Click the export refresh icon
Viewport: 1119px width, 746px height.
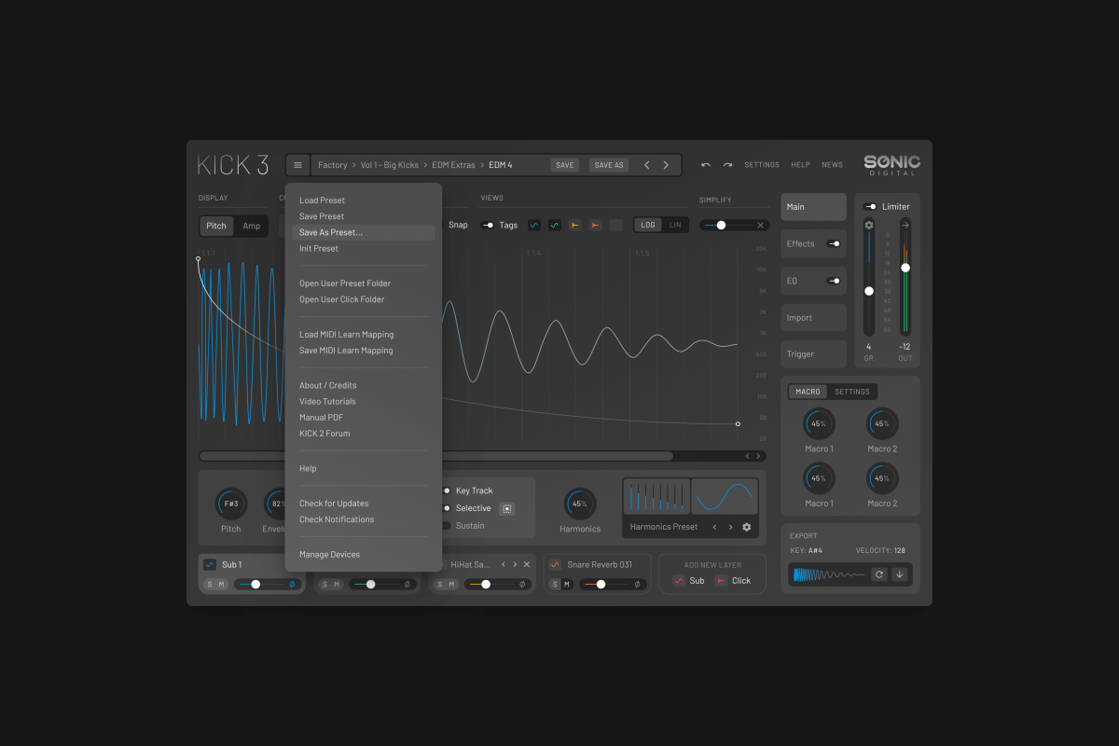(x=878, y=574)
